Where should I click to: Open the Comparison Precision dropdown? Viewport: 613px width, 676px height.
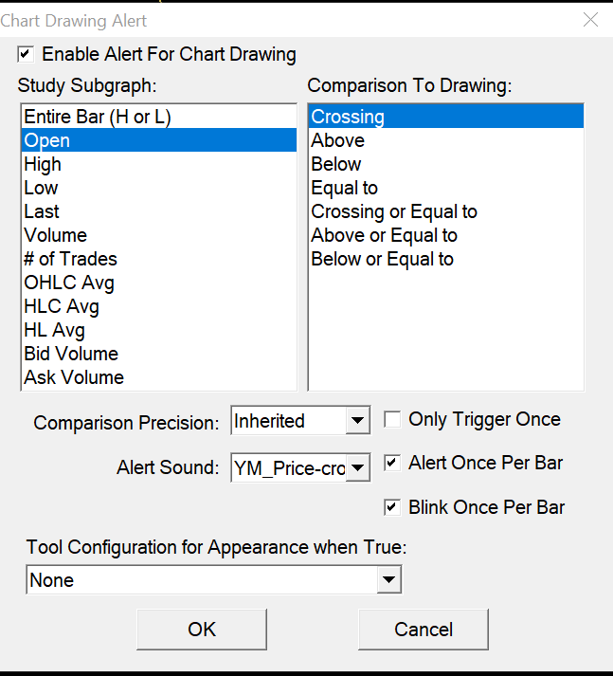(x=357, y=420)
